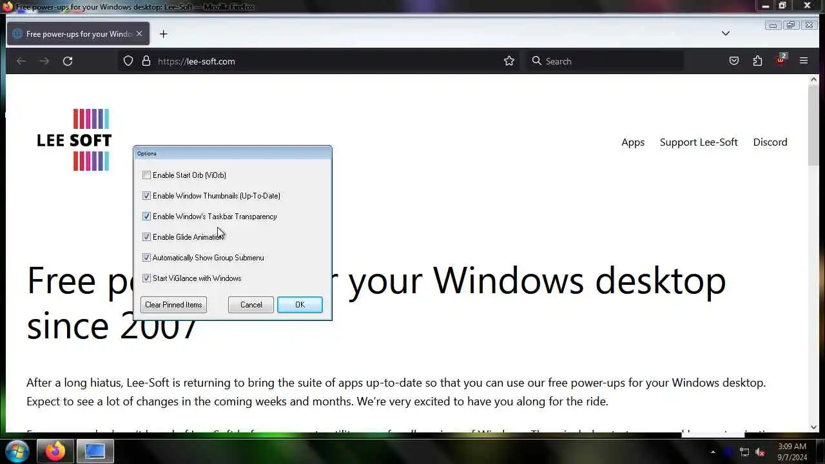Uncheck Enable Window Thumbnails (Up-To-Date)
Image resolution: width=825 pixels, height=464 pixels.
pos(146,196)
